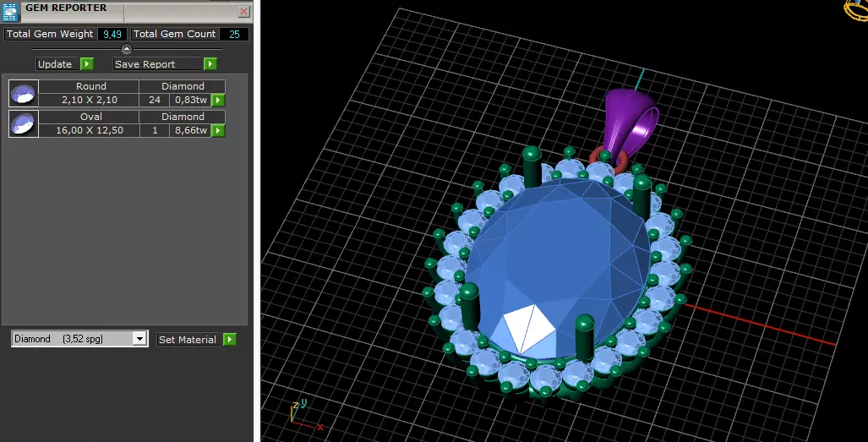Click the XYZ axis indicator in viewport
This screenshot has height=442, width=868.
tap(306, 416)
